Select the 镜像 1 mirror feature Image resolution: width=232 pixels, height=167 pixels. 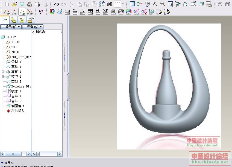pos(14,91)
